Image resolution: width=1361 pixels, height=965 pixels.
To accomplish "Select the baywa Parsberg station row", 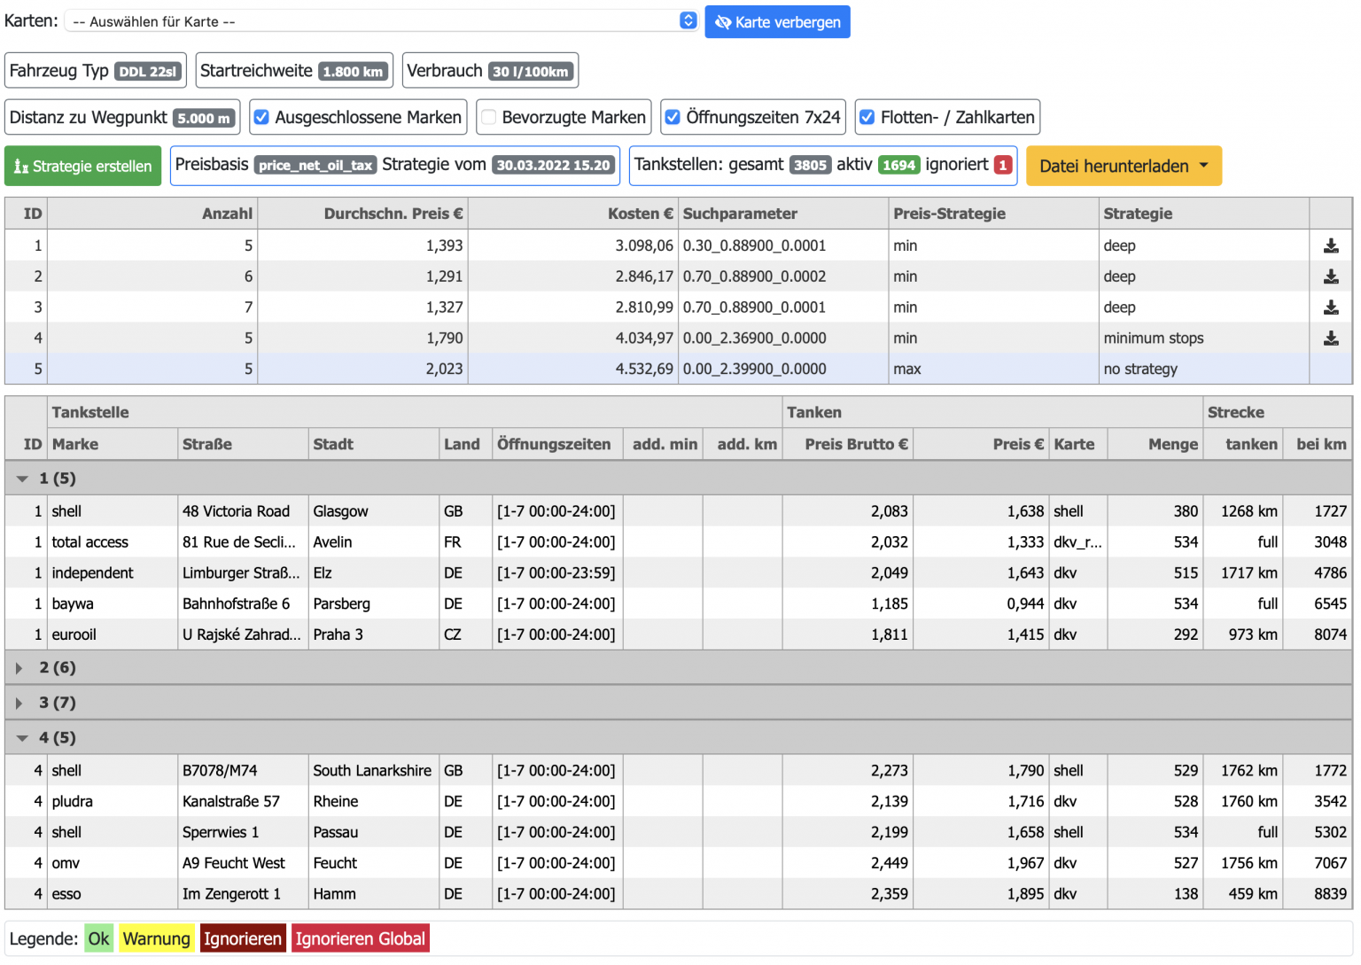I will 679,604.
